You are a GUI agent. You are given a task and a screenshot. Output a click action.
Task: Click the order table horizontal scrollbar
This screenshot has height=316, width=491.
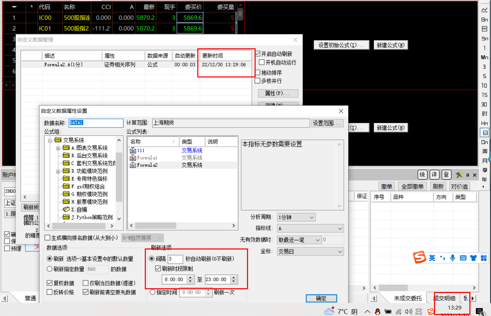click(x=424, y=288)
